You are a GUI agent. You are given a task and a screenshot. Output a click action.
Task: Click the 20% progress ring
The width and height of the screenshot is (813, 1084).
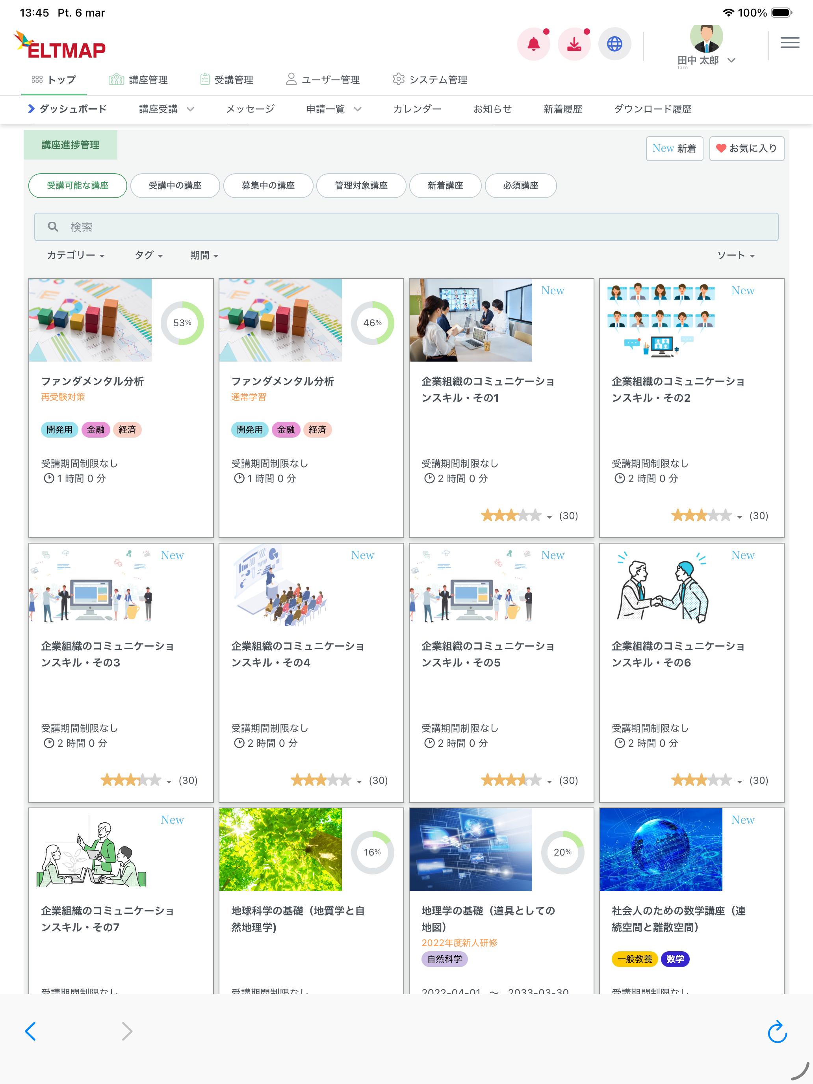(562, 852)
